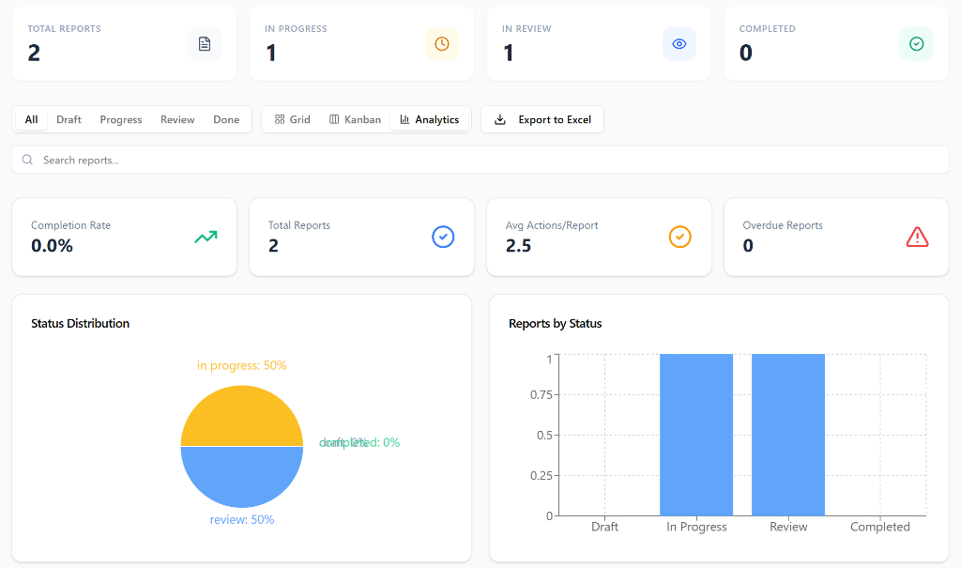
Task: Click the download icon on Export button
Action: click(500, 119)
